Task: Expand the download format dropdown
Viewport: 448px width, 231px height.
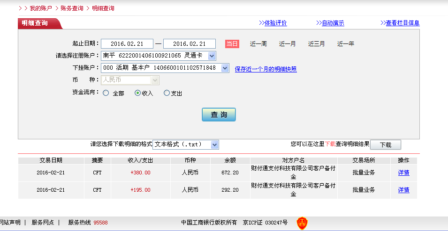Action: pos(215,145)
